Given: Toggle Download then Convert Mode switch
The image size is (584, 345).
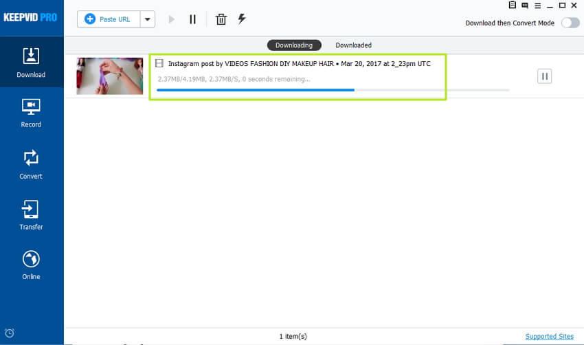Looking at the screenshot, I should pyautogui.click(x=570, y=23).
